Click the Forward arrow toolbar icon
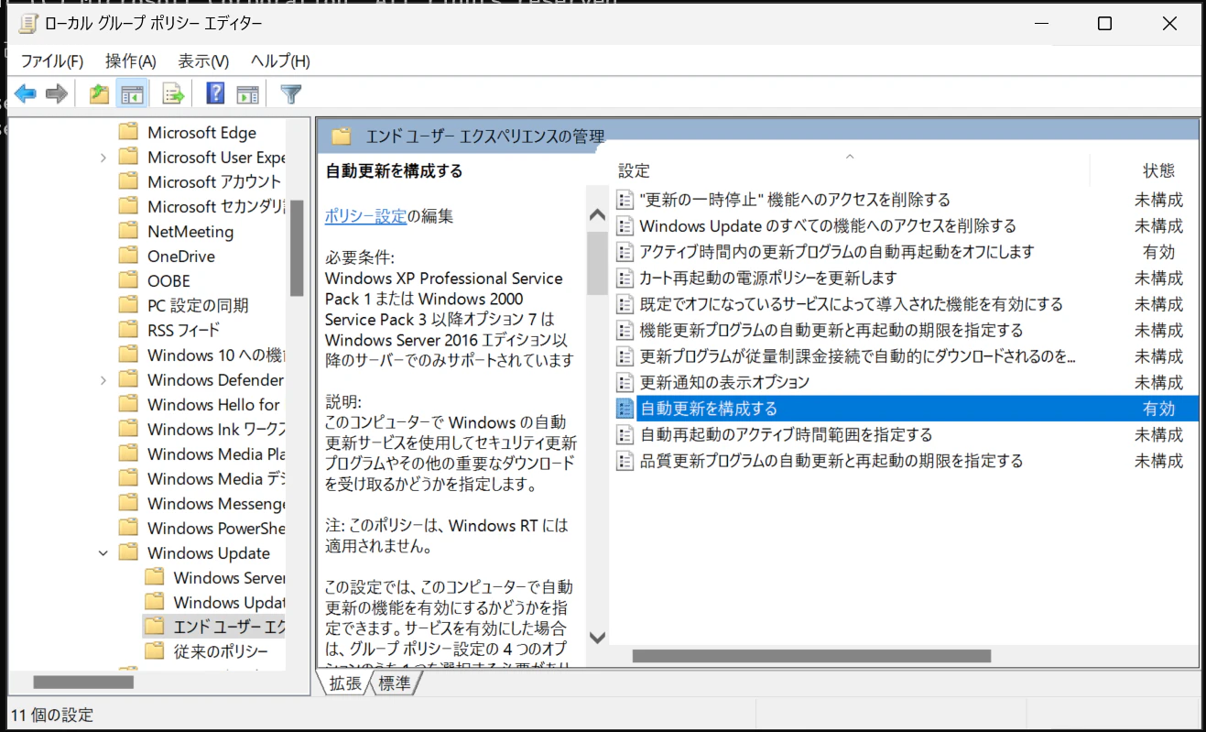The image size is (1206, 732). click(57, 93)
